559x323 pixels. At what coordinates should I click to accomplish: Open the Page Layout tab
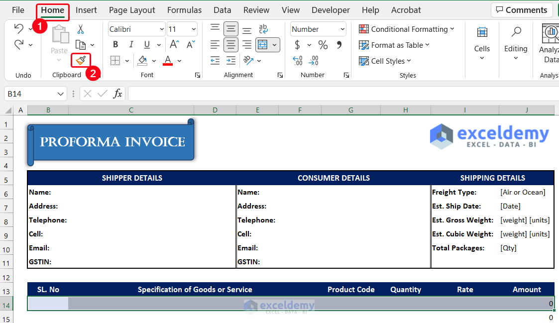click(x=132, y=10)
